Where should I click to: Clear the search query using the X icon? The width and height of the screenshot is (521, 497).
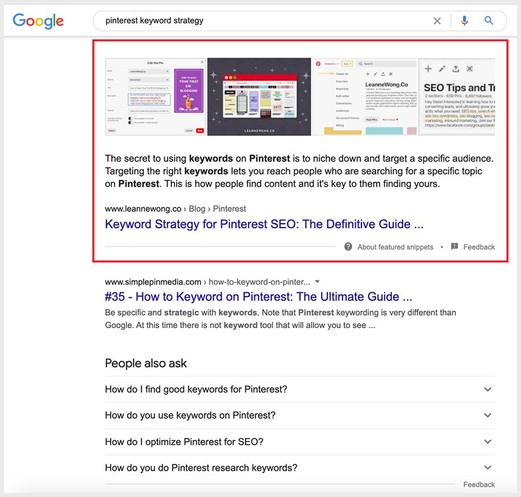tap(437, 21)
